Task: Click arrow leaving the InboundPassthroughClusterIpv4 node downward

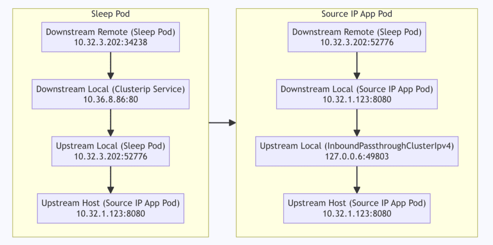Action: click(357, 180)
